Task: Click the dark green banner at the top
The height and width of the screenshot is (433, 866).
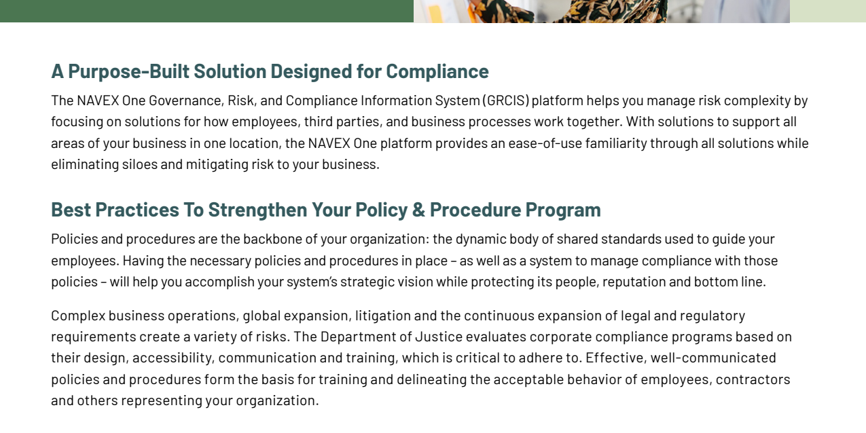Action: coord(206,11)
